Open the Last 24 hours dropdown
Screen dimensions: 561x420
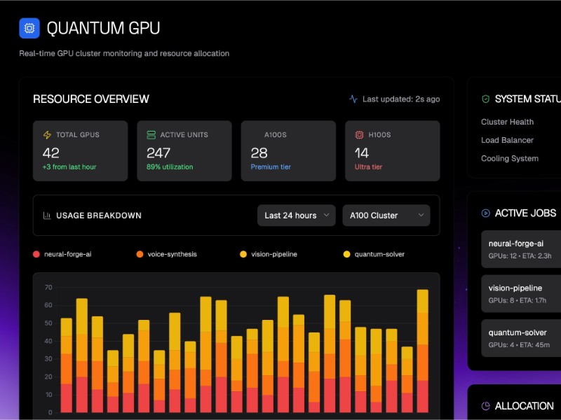coord(296,215)
